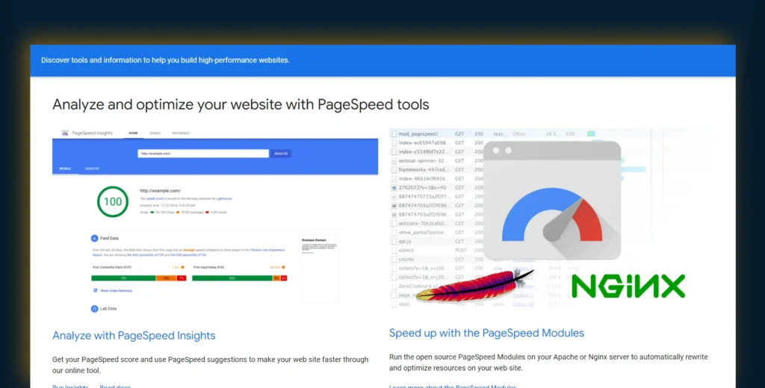Click the Field Data section title
This screenshot has width=765, height=388.
click(x=109, y=238)
